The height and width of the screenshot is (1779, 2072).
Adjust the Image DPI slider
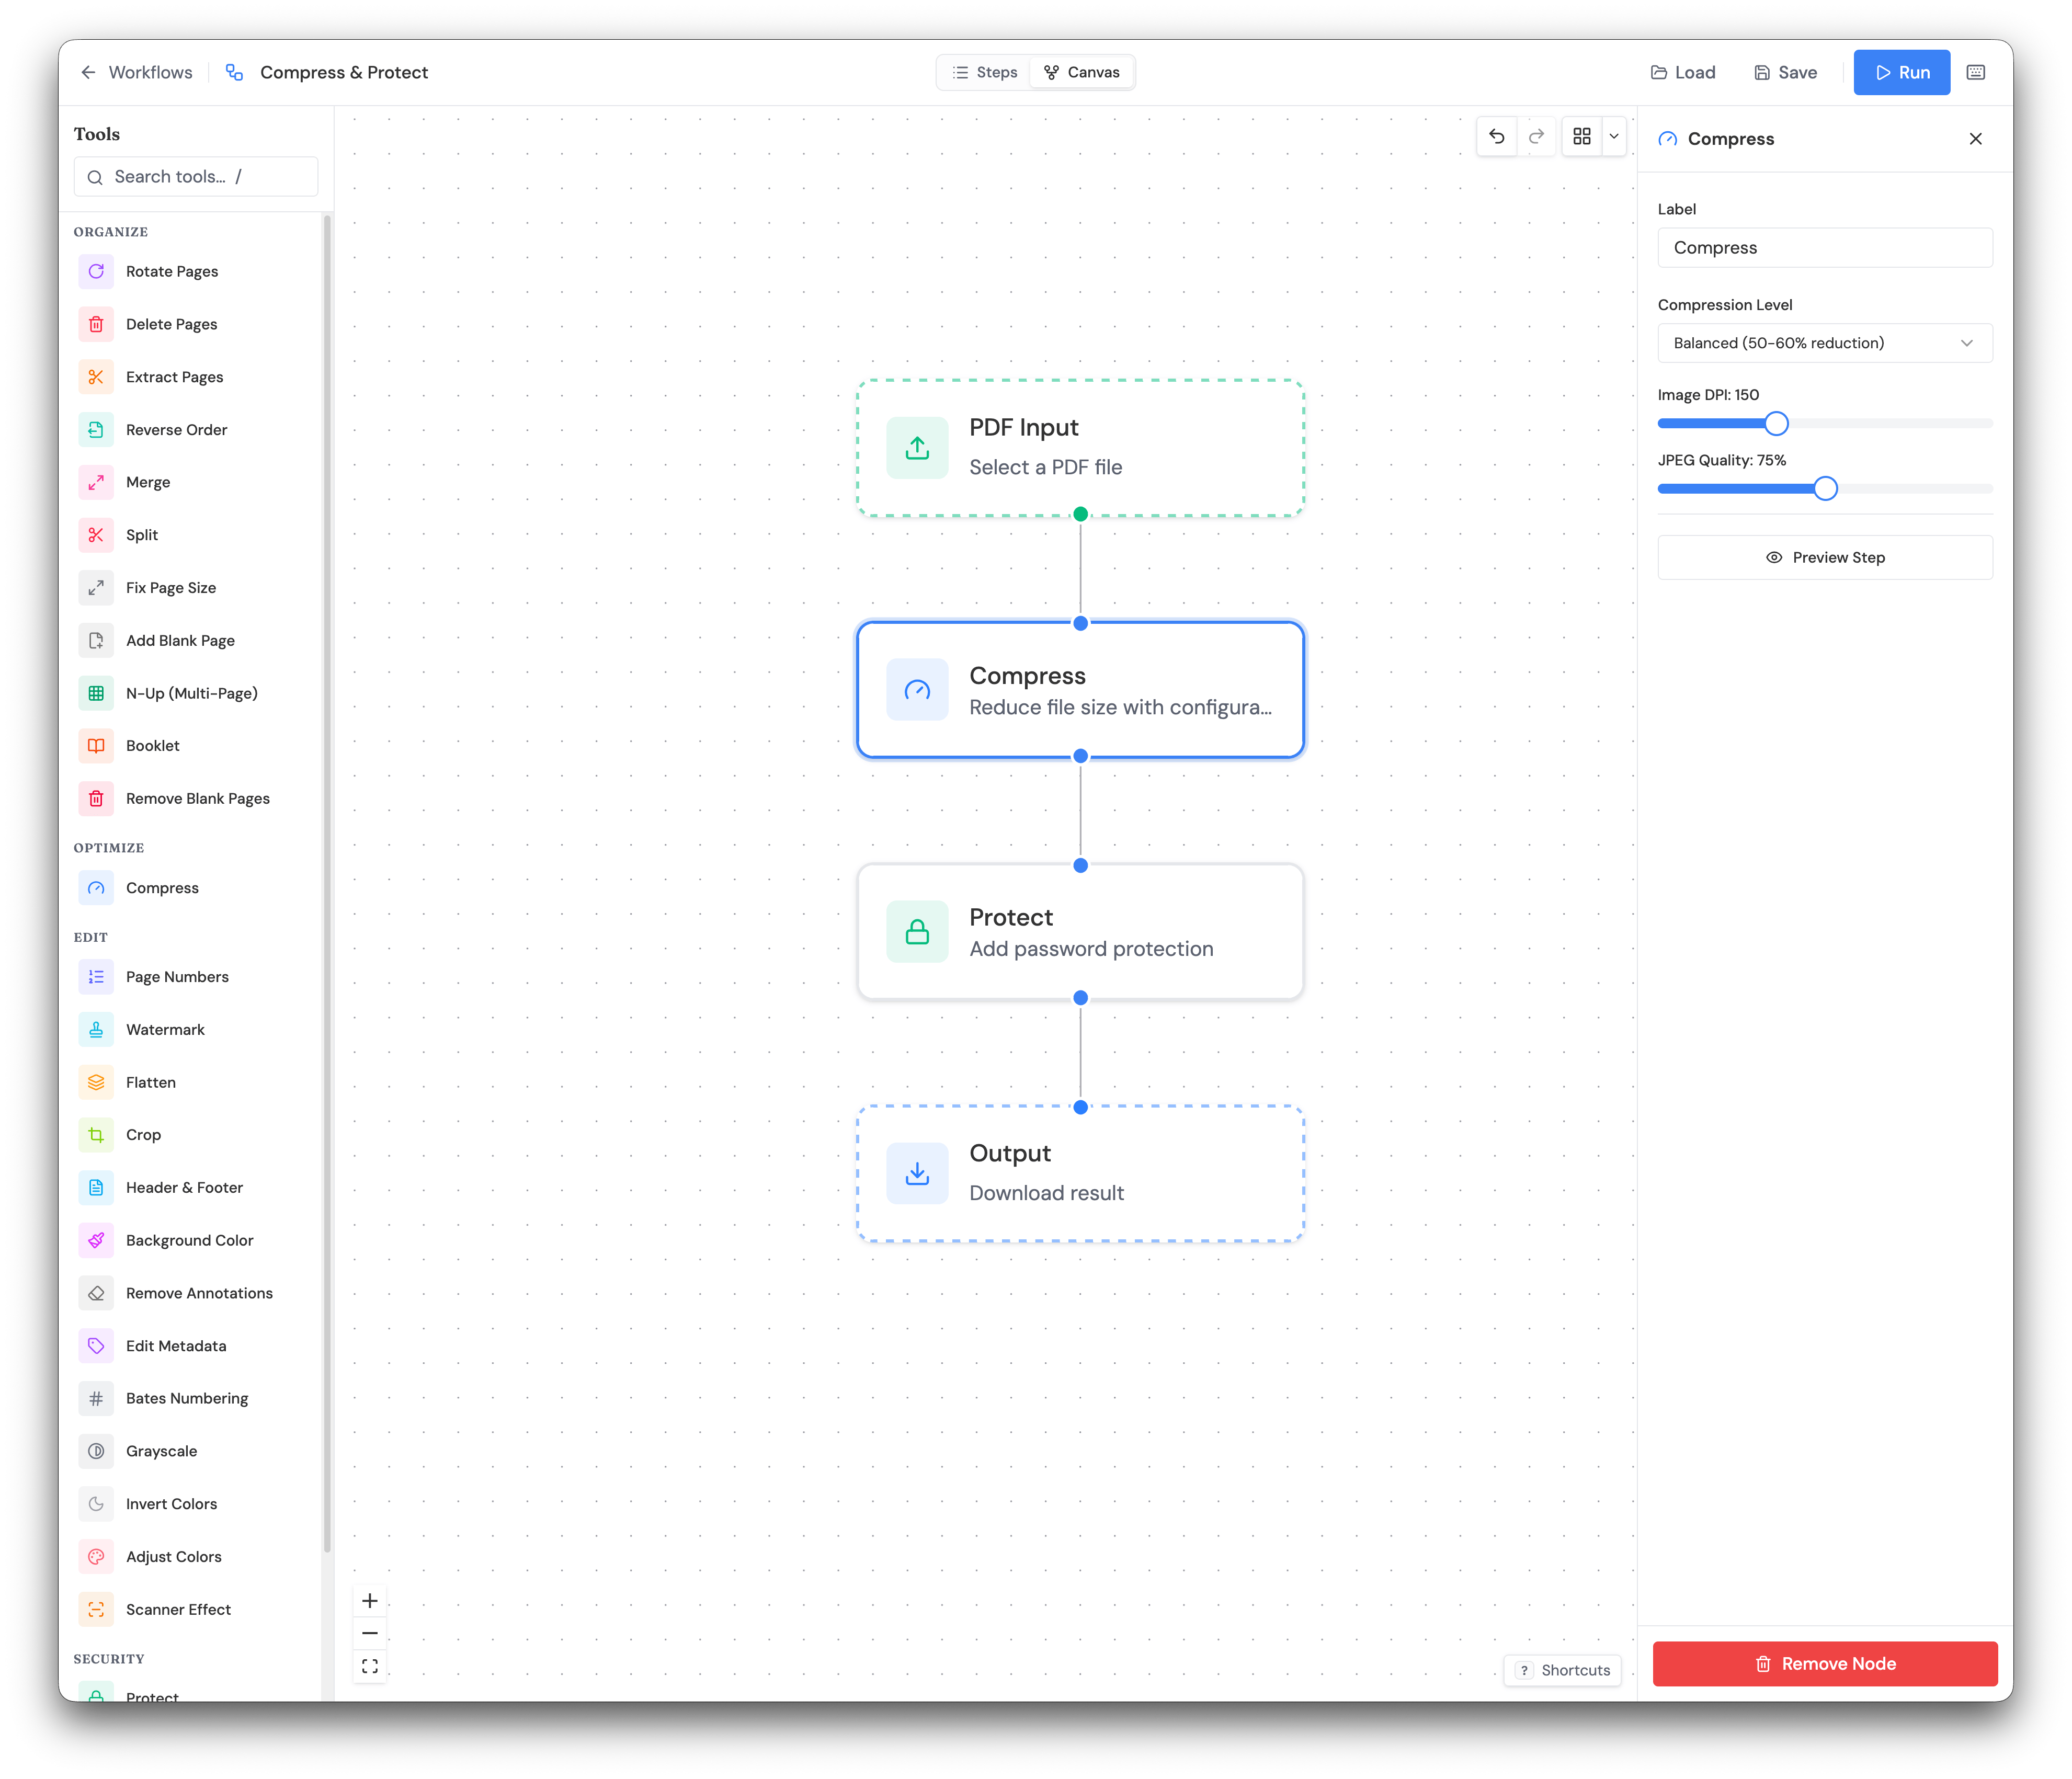pyautogui.click(x=1776, y=424)
